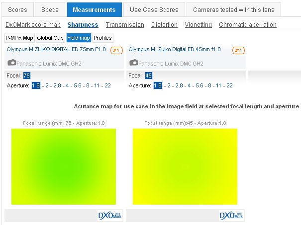This screenshot has height=225, width=301.
Task: Select the P-MPix Map view
Action: (x=19, y=38)
